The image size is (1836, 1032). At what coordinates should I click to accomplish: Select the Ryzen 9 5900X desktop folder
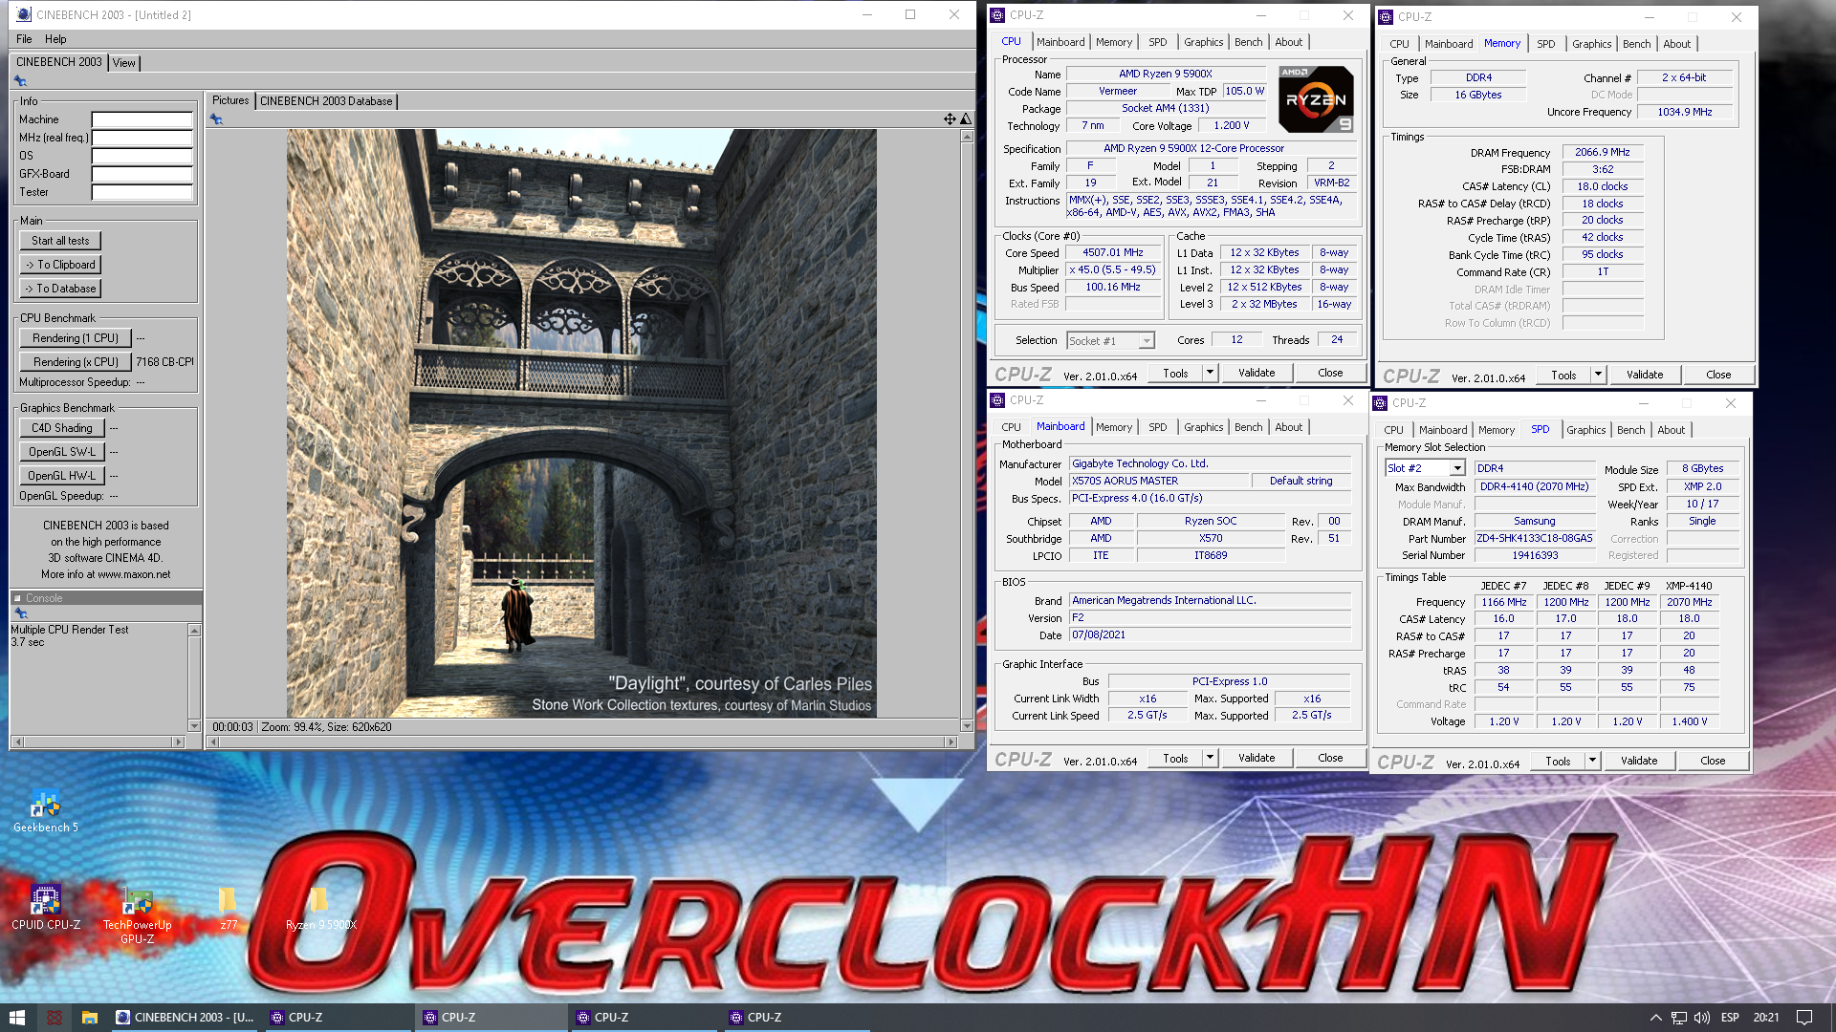(x=320, y=908)
